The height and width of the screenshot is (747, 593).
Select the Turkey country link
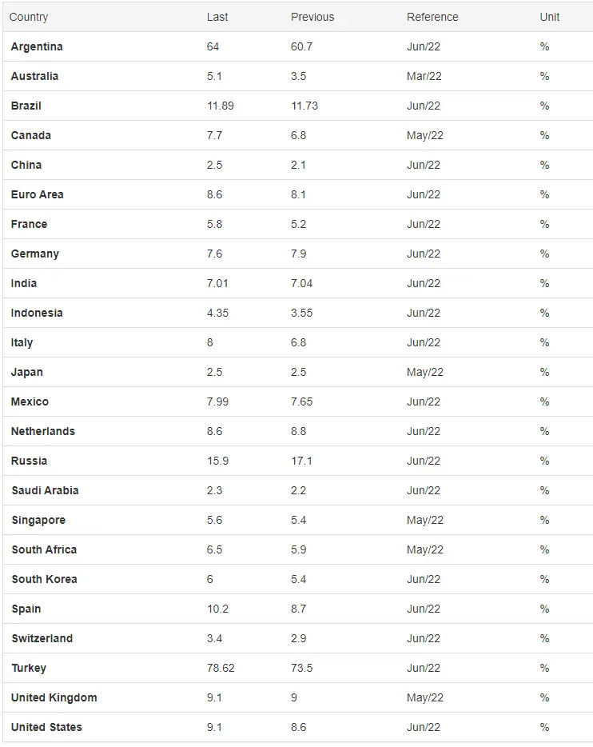tap(29, 668)
